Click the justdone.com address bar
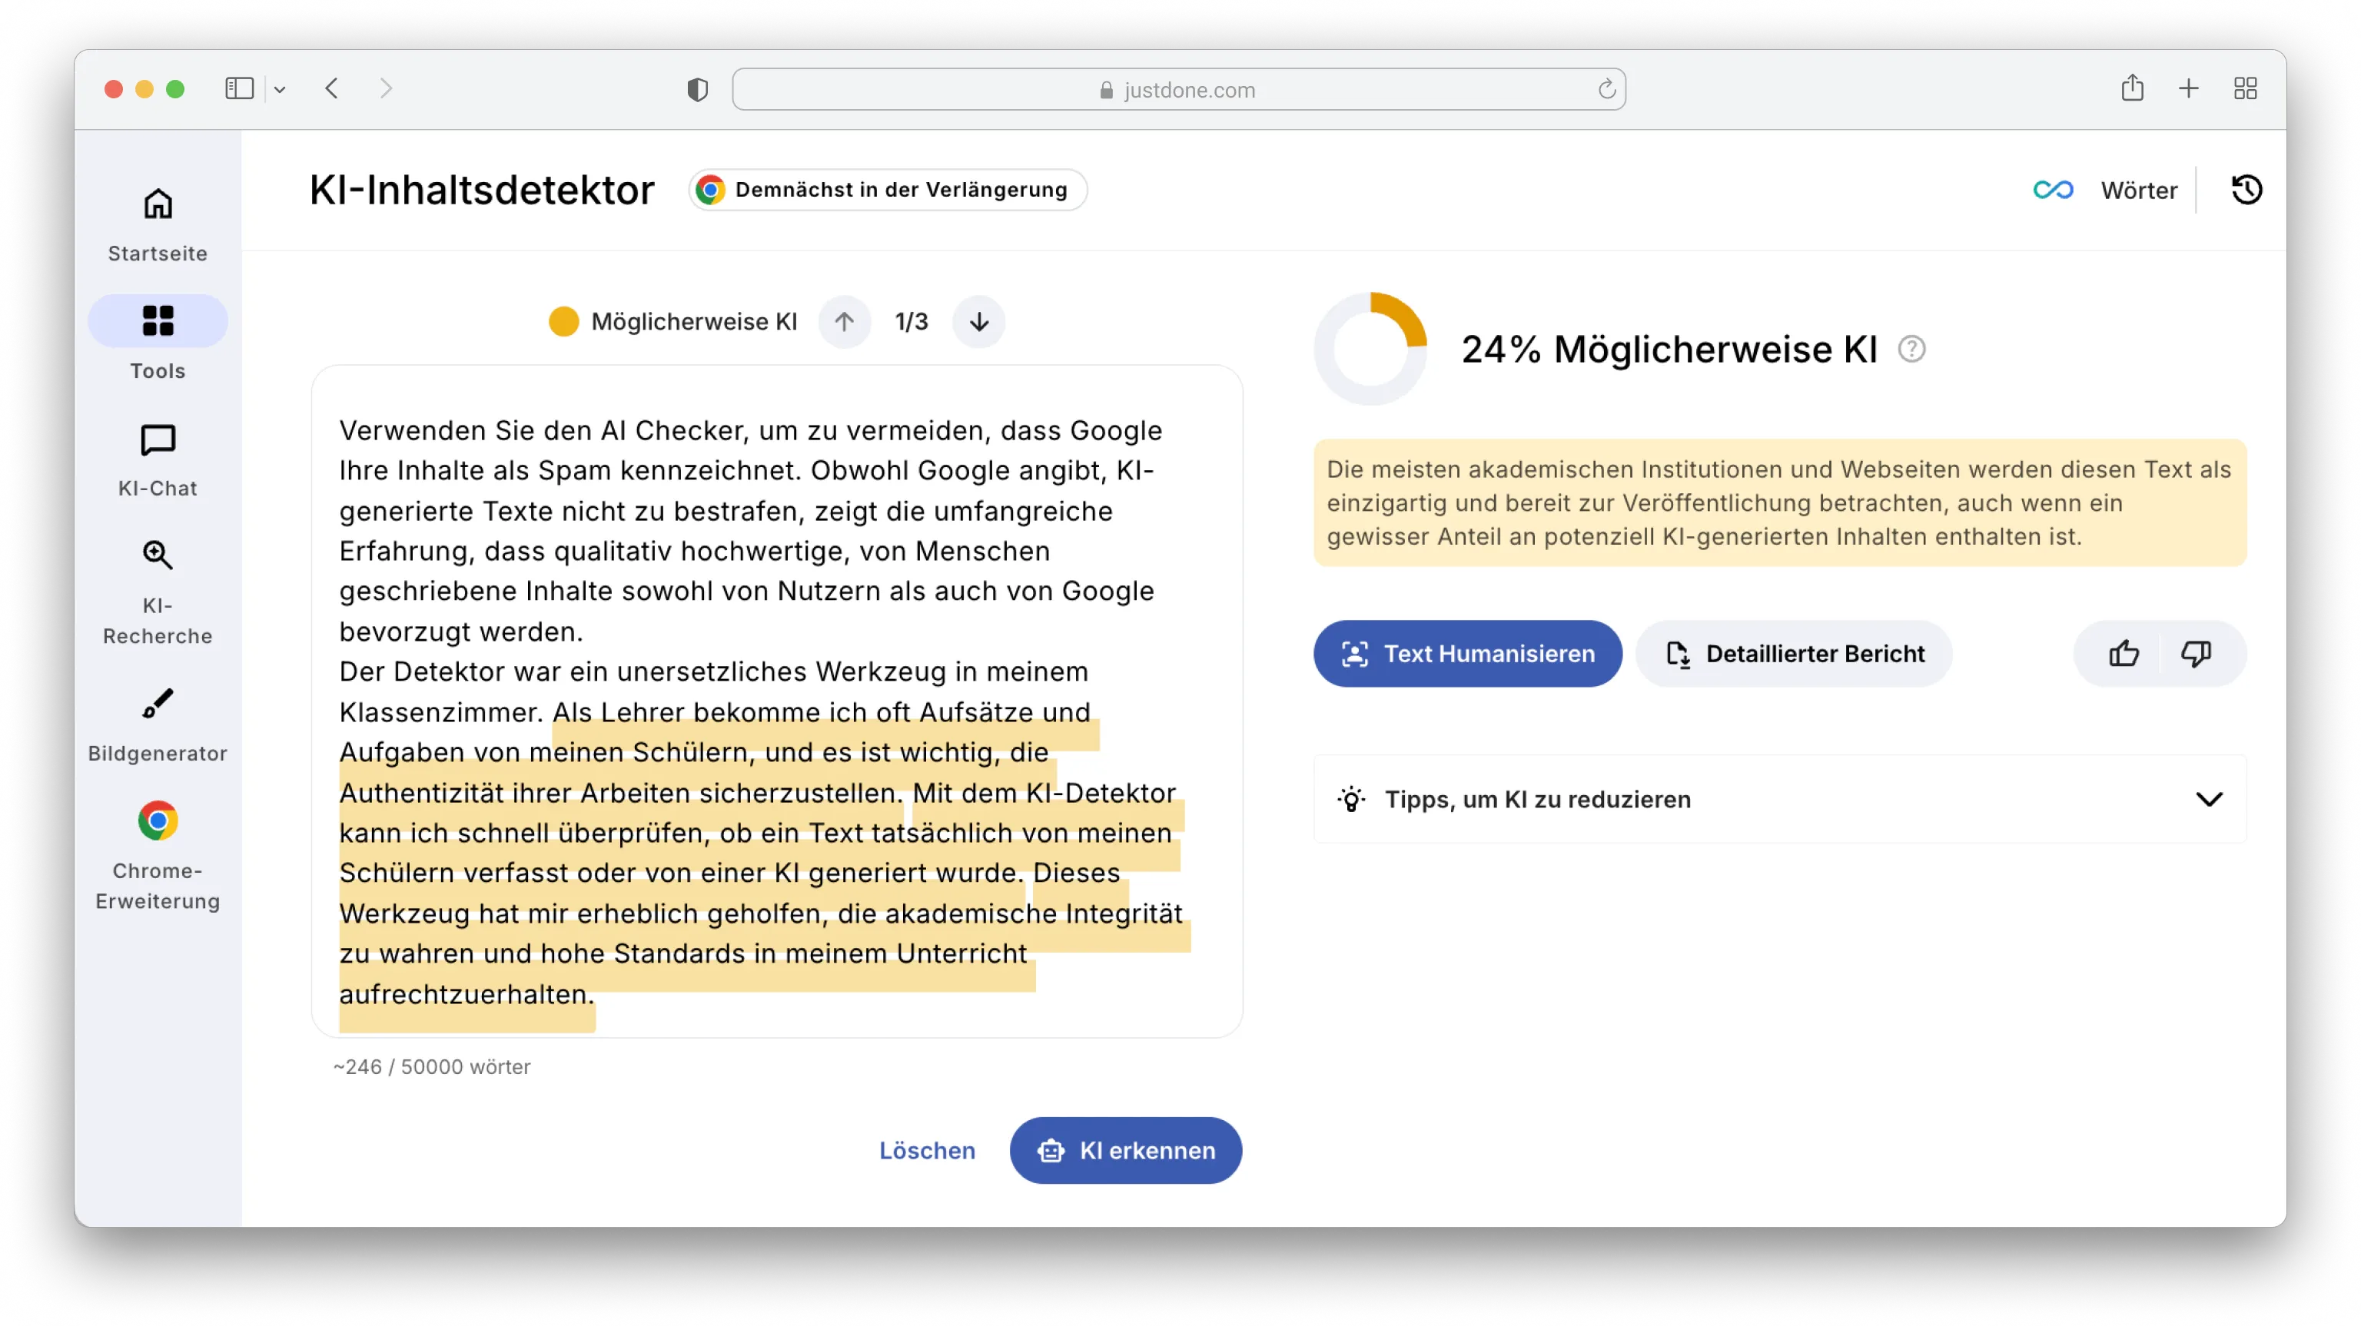 pos(1177,90)
